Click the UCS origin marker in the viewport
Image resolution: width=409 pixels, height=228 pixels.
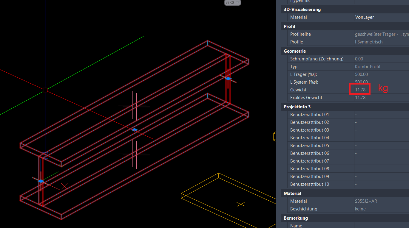click(x=45, y=90)
